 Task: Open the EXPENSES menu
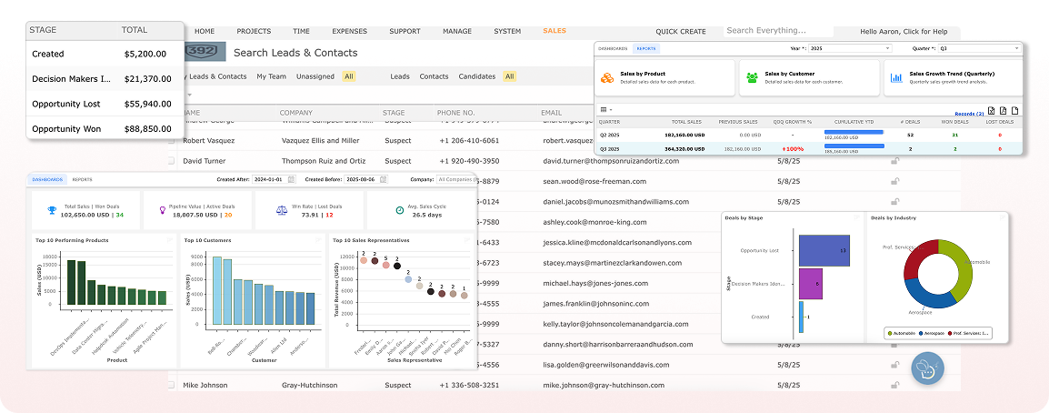click(x=348, y=32)
